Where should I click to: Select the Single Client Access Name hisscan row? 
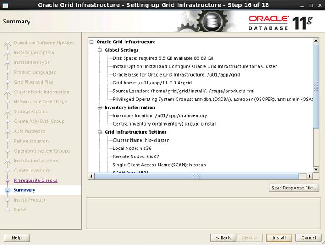(x=159, y=165)
